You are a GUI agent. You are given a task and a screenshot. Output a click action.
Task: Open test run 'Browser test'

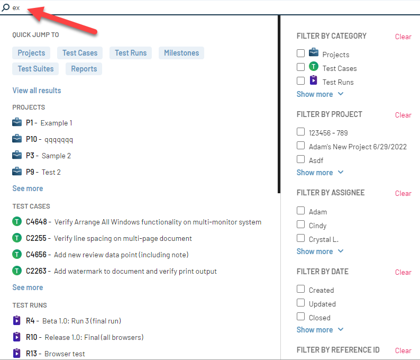[65, 354]
